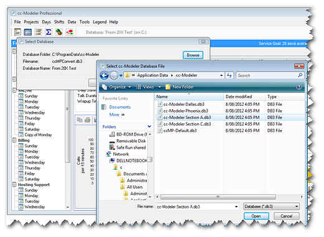Click the green database toolbar icon

(59, 32)
